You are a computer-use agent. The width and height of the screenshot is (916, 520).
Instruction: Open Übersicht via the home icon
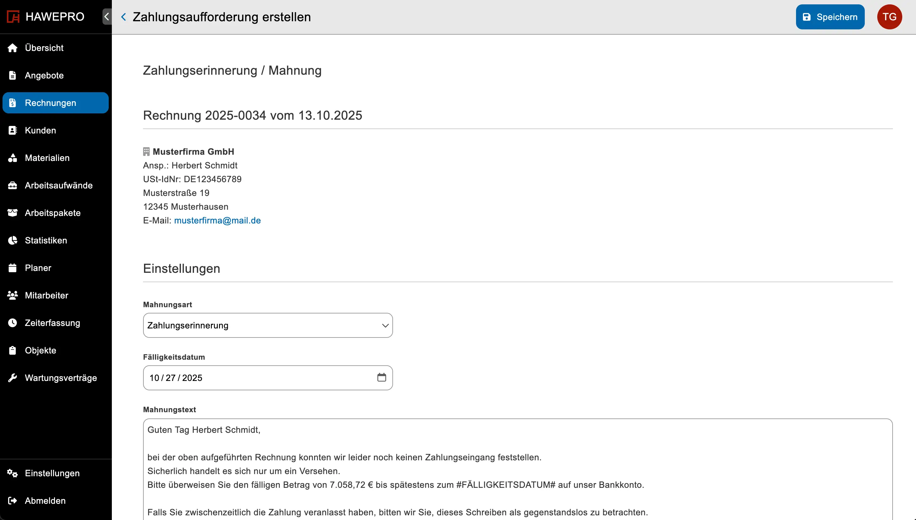12,48
